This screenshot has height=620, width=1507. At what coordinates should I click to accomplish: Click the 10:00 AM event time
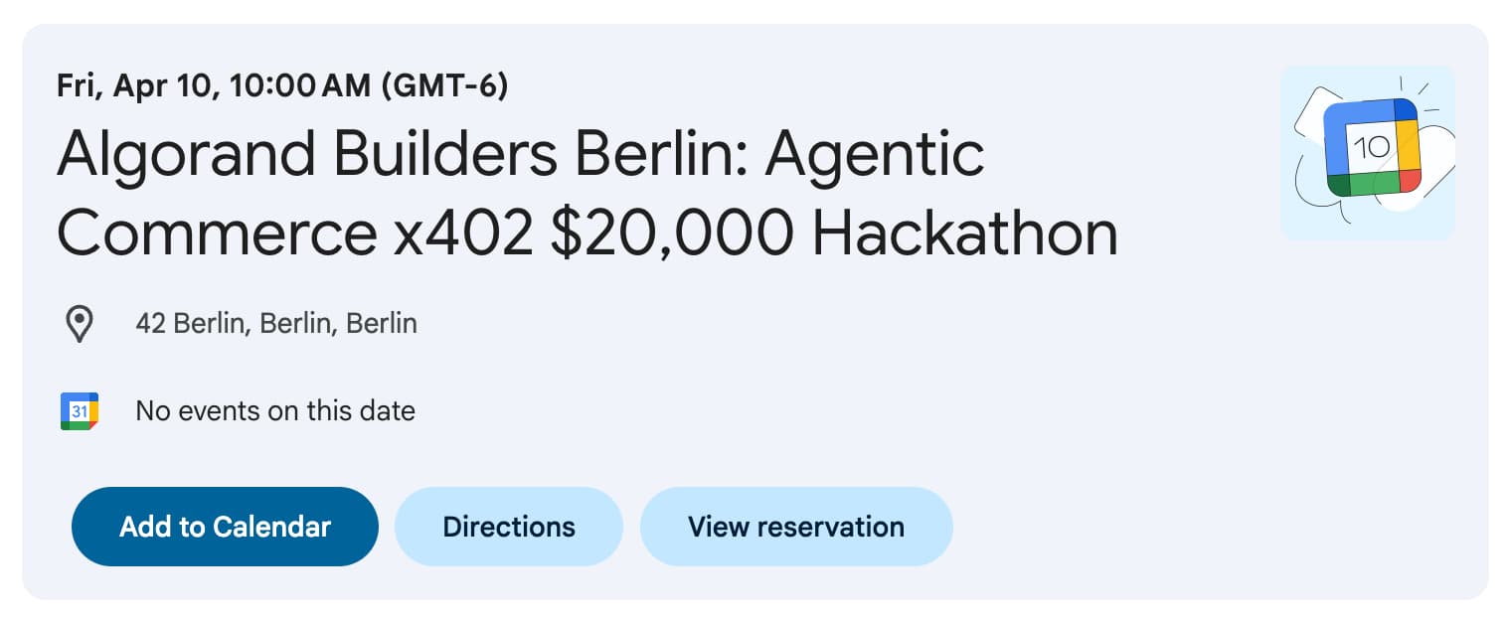[x=300, y=86]
